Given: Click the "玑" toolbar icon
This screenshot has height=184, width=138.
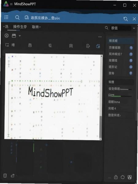Looking at the screenshot, I should [50, 45].
